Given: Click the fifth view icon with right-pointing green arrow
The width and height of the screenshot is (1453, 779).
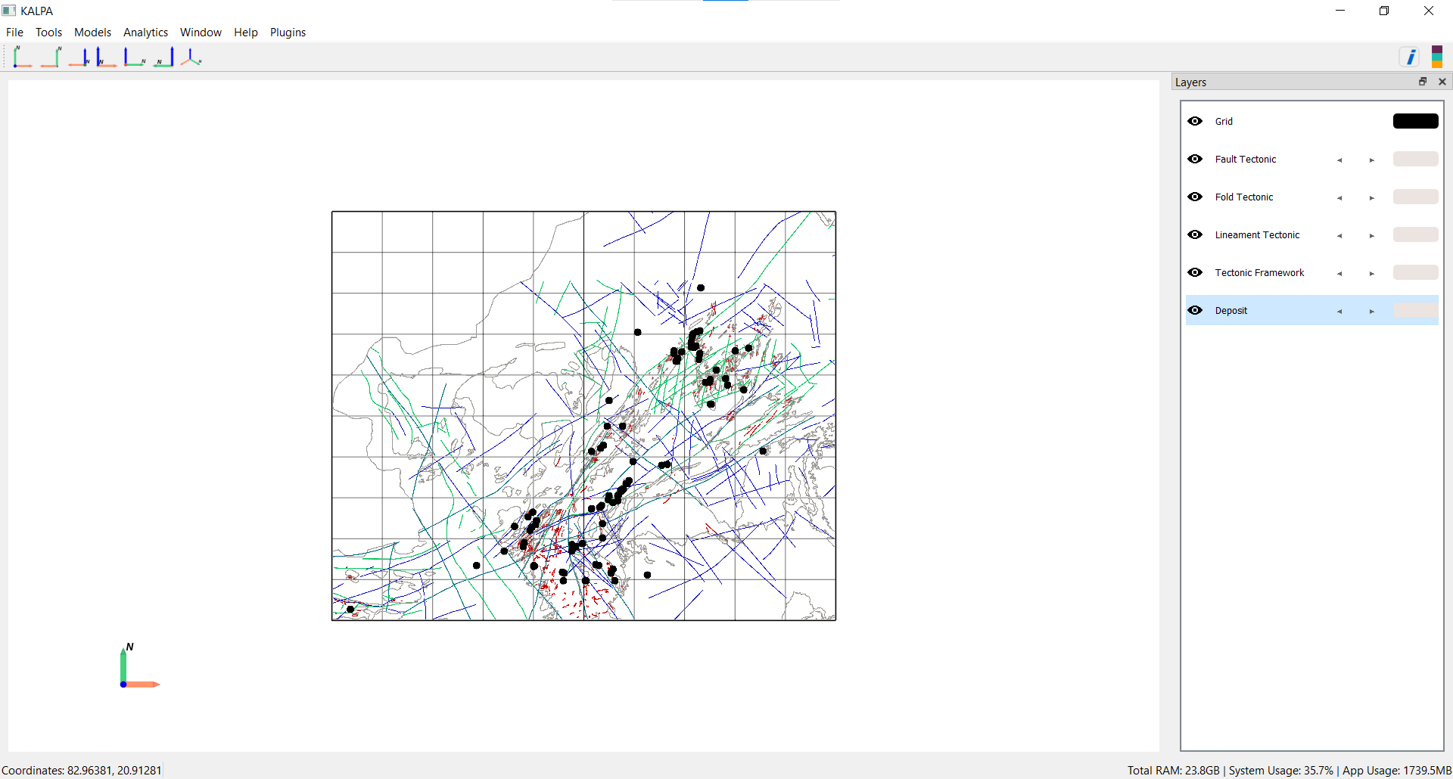Looking at the screenshot, I should [x=135, y=57].
